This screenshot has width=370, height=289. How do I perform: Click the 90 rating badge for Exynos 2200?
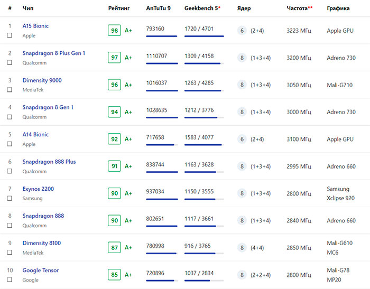click(x=115, y=193)
